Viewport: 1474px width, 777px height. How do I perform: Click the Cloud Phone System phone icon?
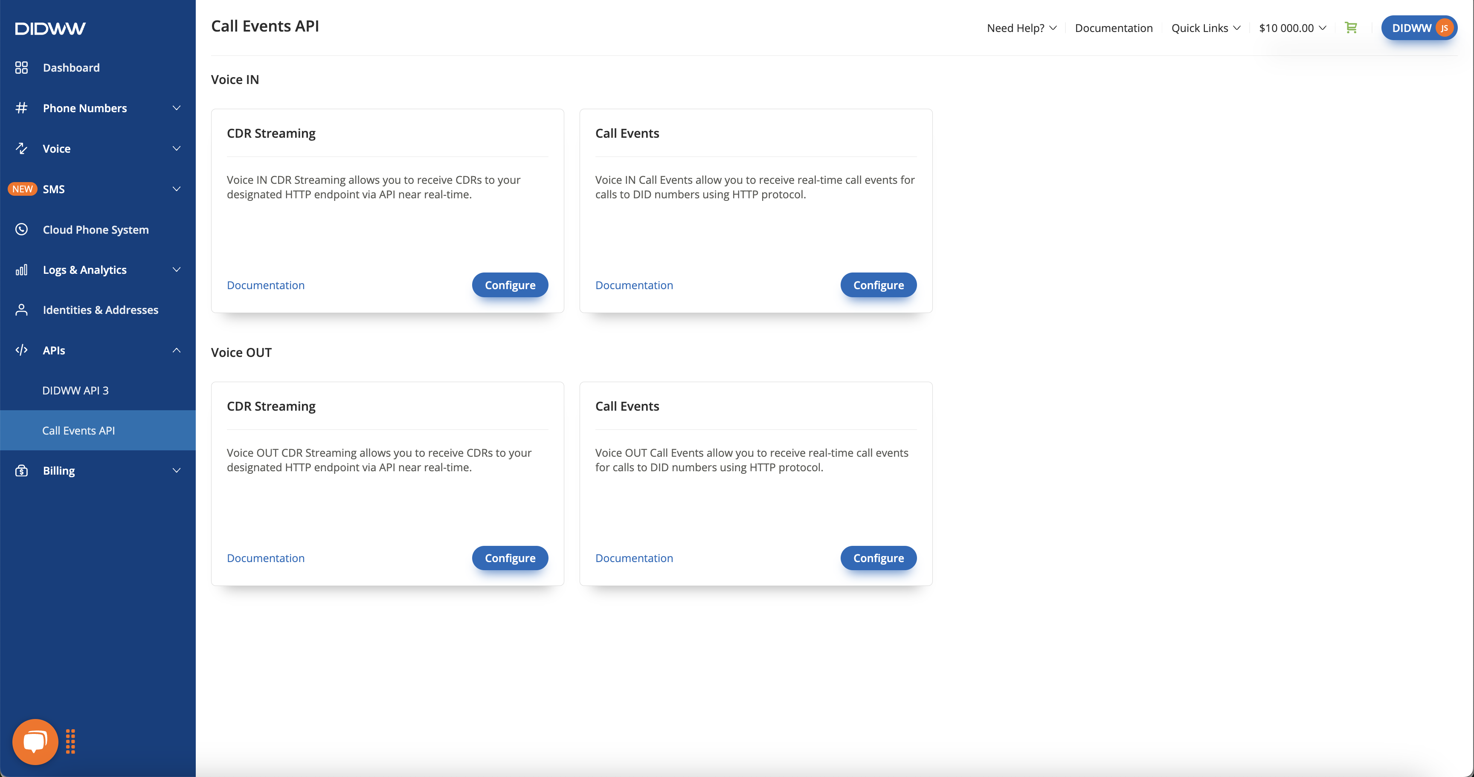21,229
